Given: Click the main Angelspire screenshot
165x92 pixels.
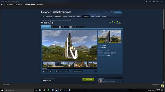Looking at the screenshot, I should click(70, 45).
